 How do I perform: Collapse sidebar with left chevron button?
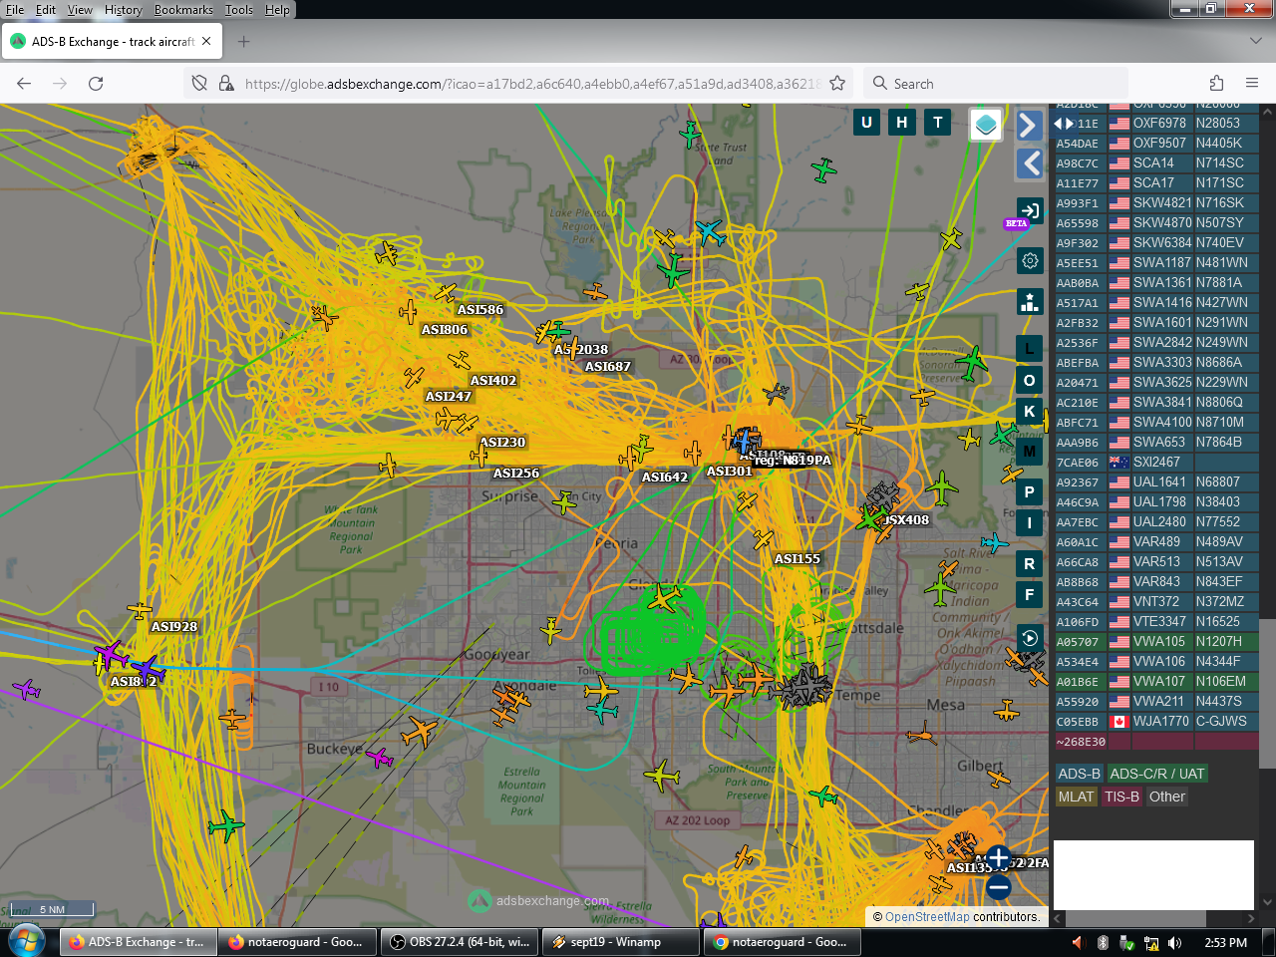[1030, 163]
